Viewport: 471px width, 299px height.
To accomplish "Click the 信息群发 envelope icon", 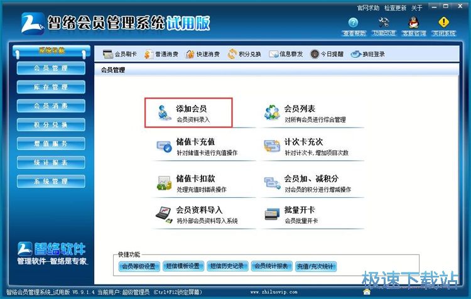I will pyautogui.click(x=274, y=54).
